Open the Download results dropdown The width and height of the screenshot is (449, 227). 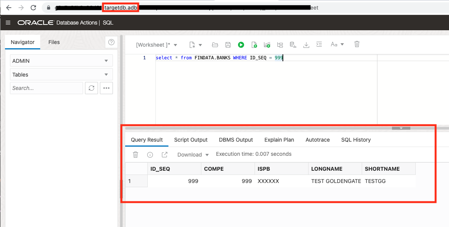coord(193,155)
